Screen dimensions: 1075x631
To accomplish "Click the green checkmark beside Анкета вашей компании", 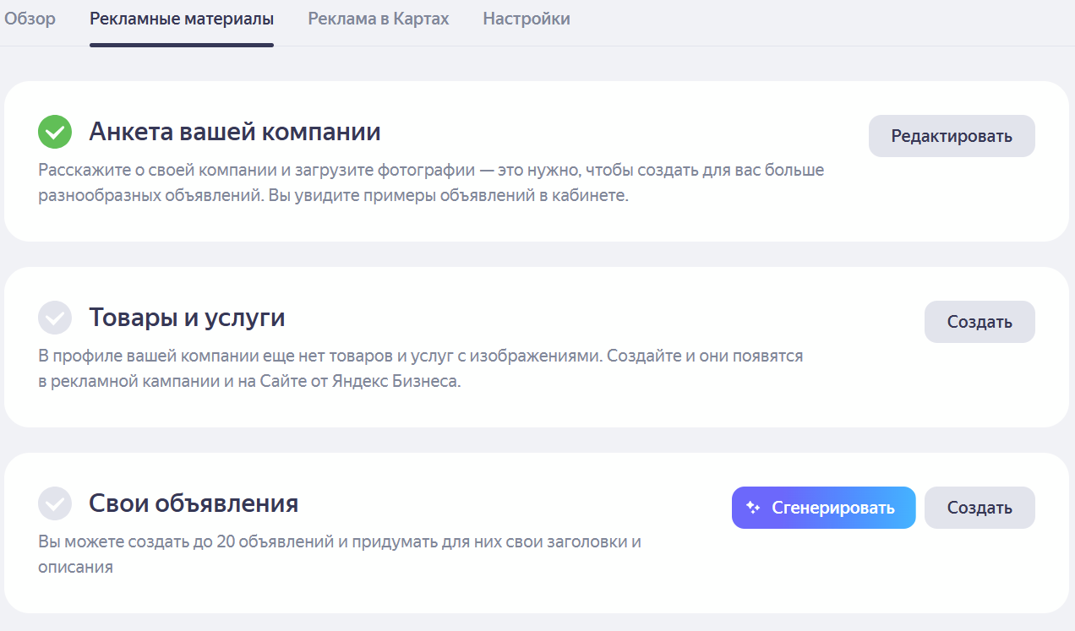I will click(x=55, y=132).
